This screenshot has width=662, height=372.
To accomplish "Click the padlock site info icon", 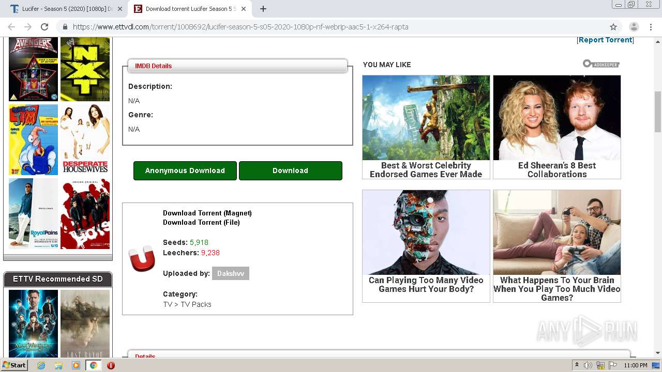I will point(65,27).
